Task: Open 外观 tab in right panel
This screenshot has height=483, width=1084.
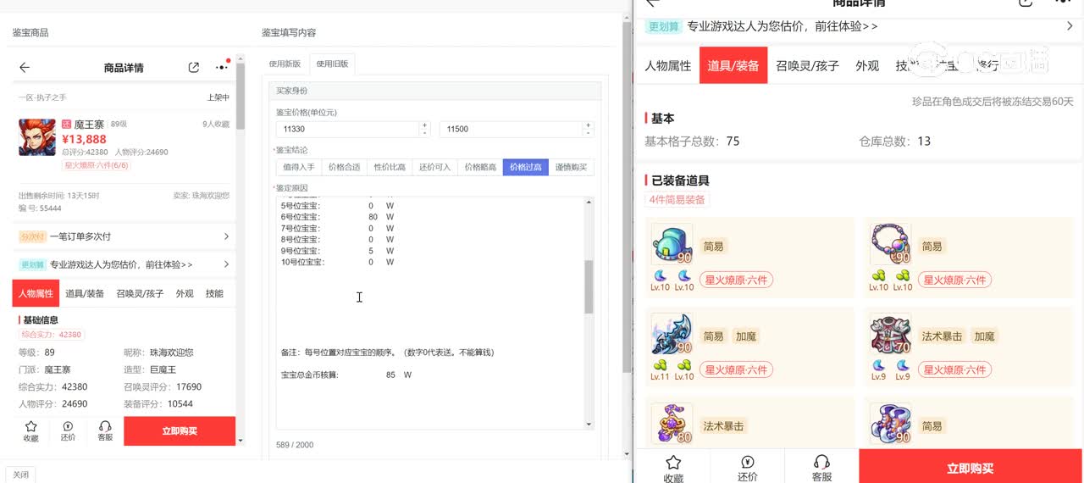Action: [x=867, y=65]
